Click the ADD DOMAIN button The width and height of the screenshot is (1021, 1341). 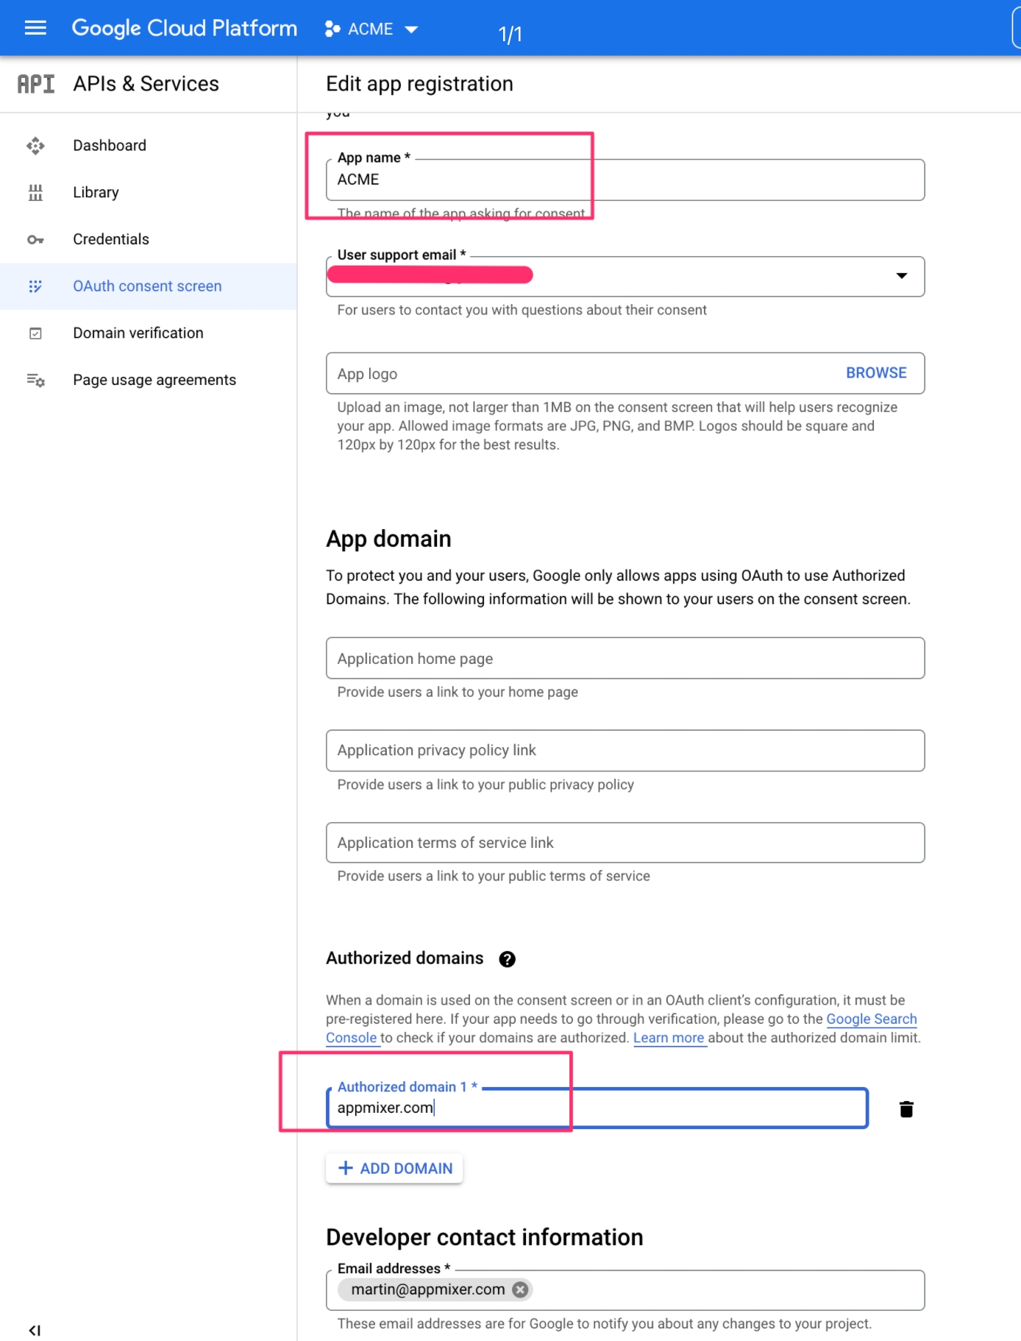coord(394,1169)
